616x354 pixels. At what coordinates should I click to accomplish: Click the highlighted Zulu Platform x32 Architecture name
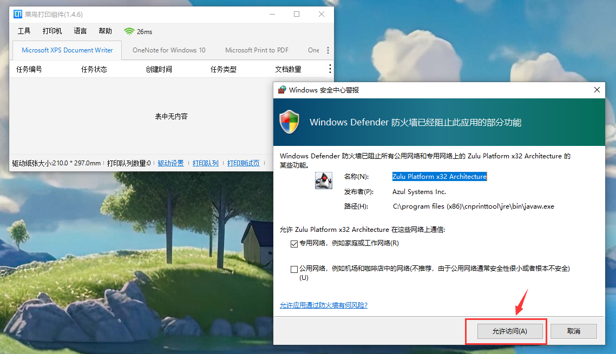pyautogui.click(x=440, y=177)
